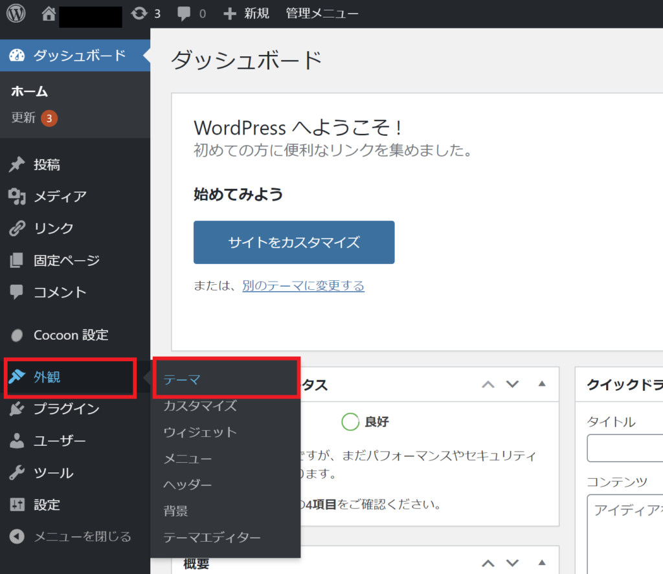Open the 固定ページ menu
663x574 pixels.
[75, 260]
